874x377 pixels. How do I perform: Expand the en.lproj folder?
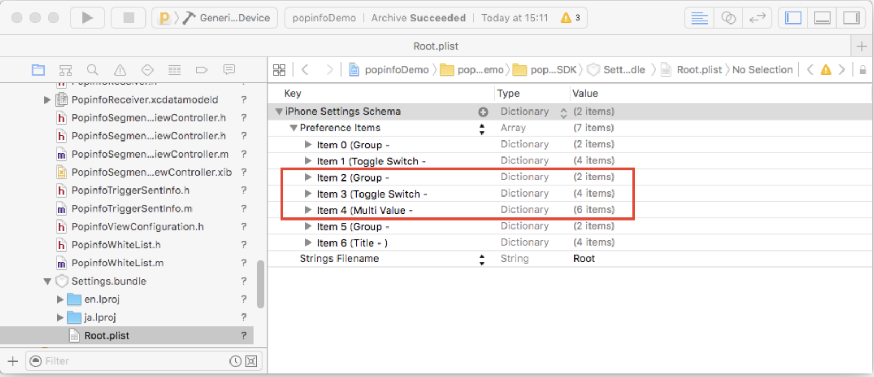click(x=60, y=300)
